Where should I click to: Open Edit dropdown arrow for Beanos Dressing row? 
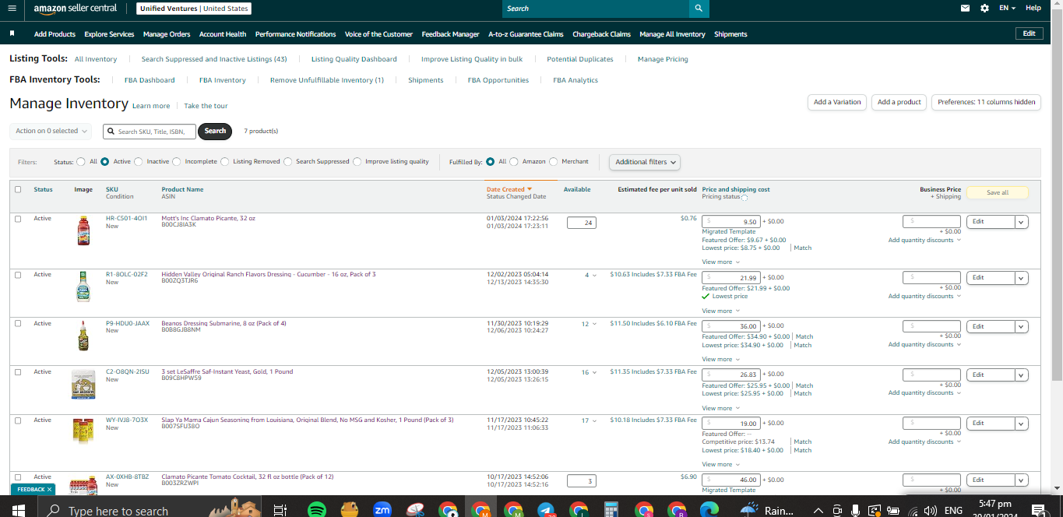[x=1022, y=326]
